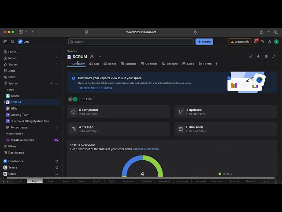Open the automation lightning icon
The image size is (282, 212).
[258, 57]
